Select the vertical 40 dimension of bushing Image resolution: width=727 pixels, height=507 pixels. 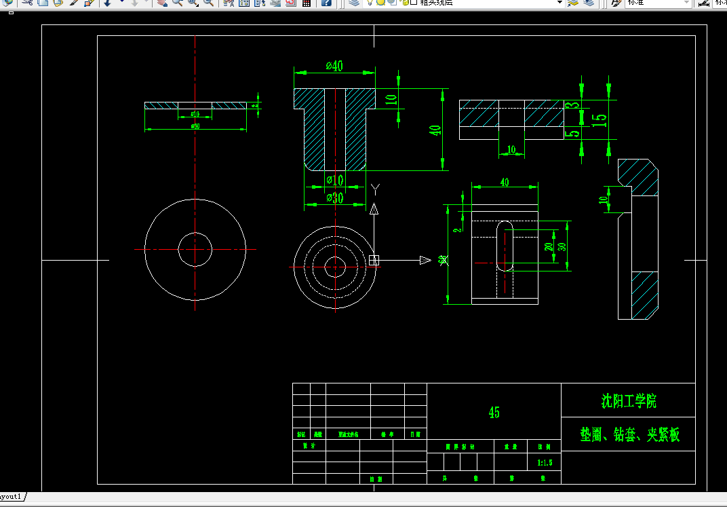coord(435,131)
